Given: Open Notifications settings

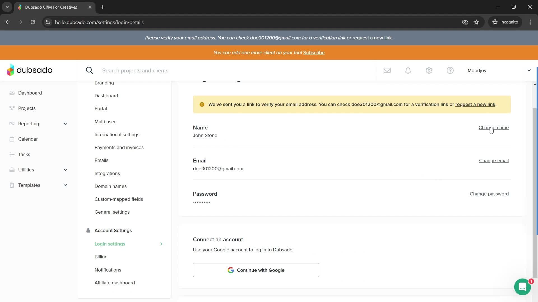Looking at the screenshot, I should click(108, 270).
